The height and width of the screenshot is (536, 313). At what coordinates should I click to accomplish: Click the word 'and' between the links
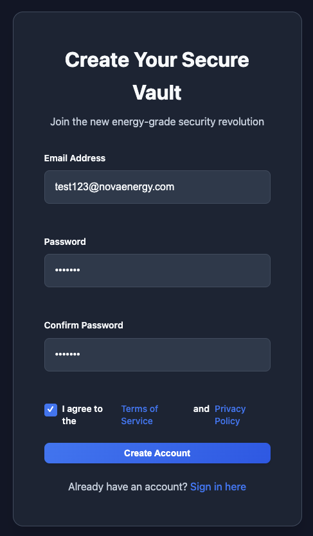tap(201, 409)
